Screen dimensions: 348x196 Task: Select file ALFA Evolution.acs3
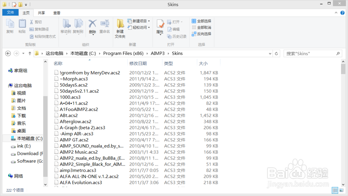coord(81,183)
